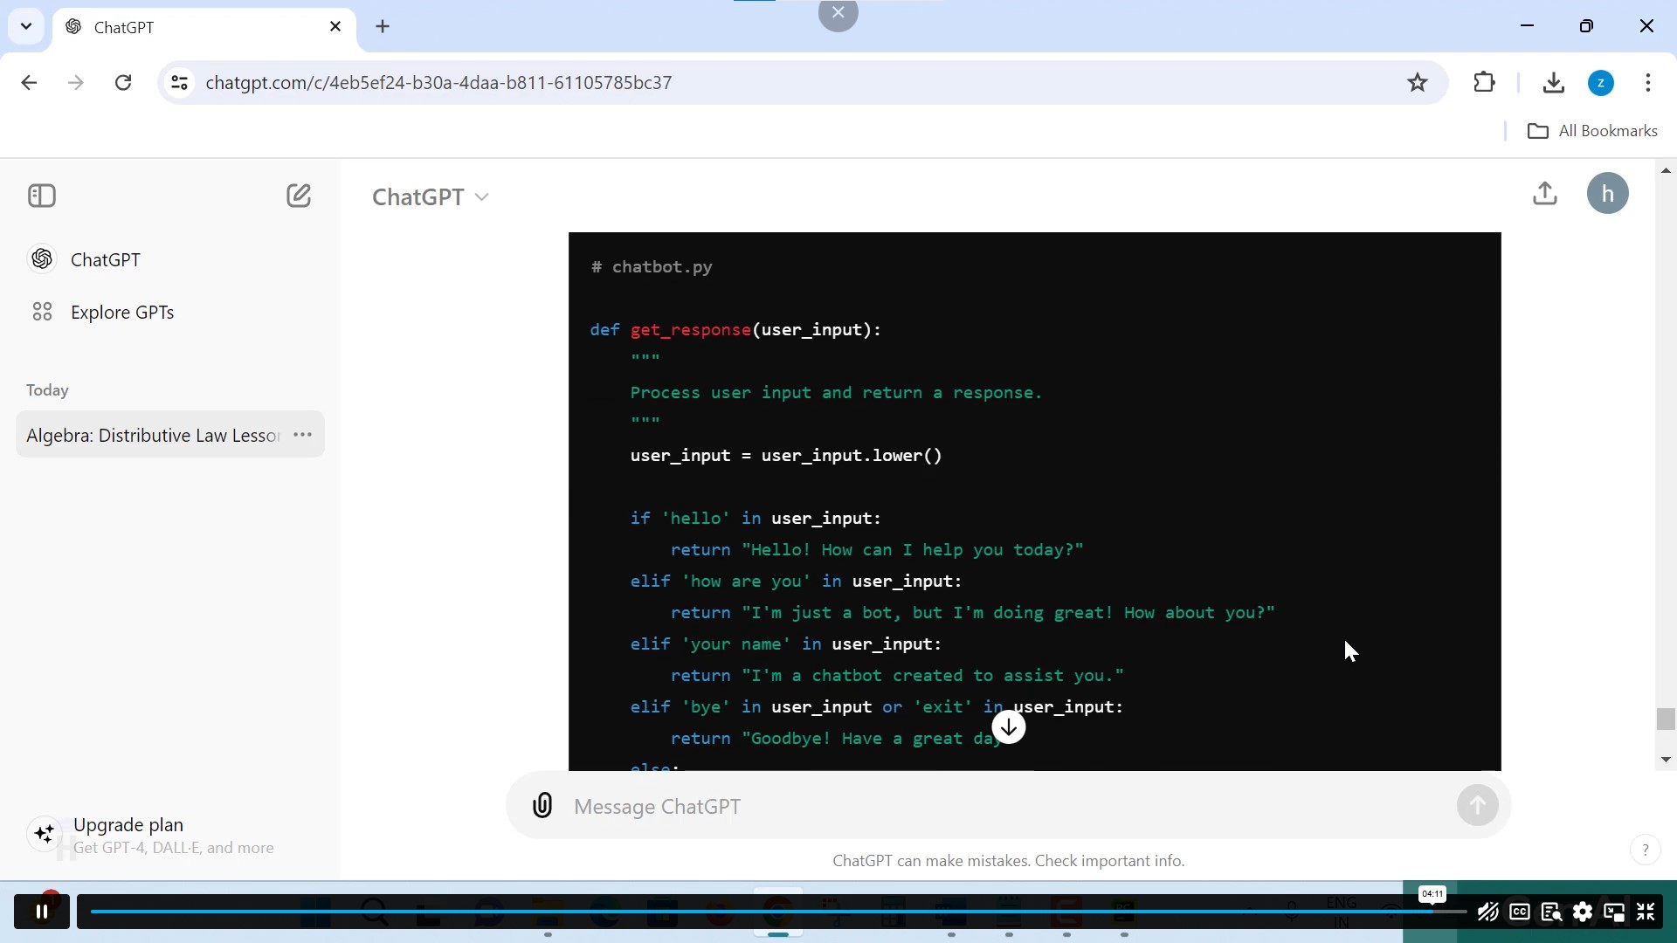Toggle mute on the video player
This screenshot has width=1677, height=943.
(1487, 912)
